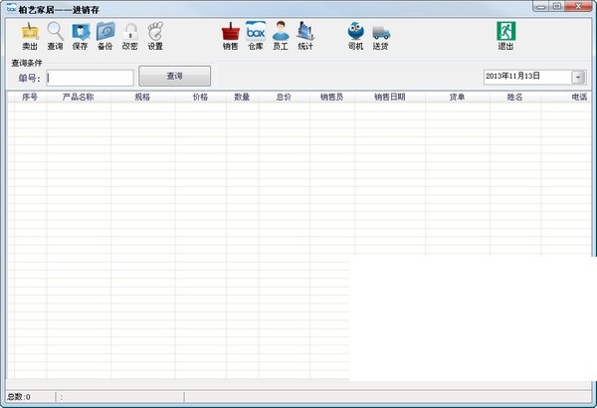Viewport: 597px width, 408px height.
Task: Open the 统计 (statistics) chart icon
Action: pos(305,36)
